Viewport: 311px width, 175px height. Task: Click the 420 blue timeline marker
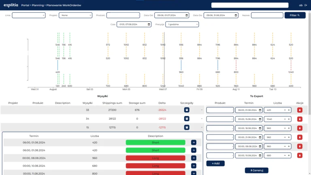click(58, 65)
